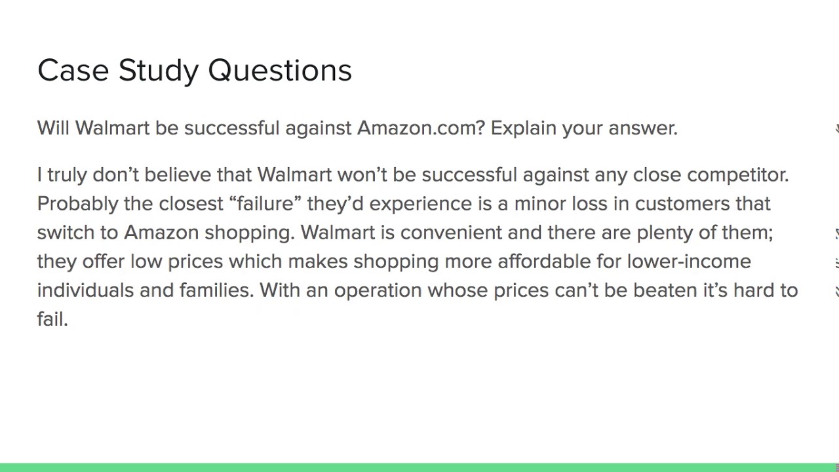Click the cut-off icon beside the 'lower-income' line

coord(837,262)
